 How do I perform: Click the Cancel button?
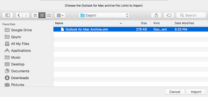[175, 92]
